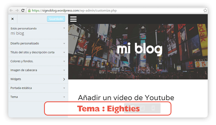Click the Times Square header image
This screenshot has width=216, height=125.
pos(138,52)
